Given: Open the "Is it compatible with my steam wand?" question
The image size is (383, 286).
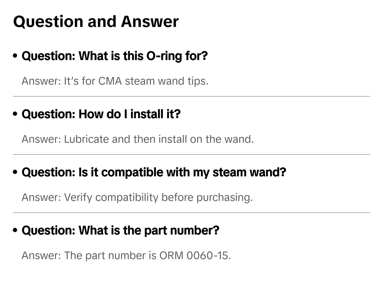Looking at the screenshot, I should tap(154, 172).
